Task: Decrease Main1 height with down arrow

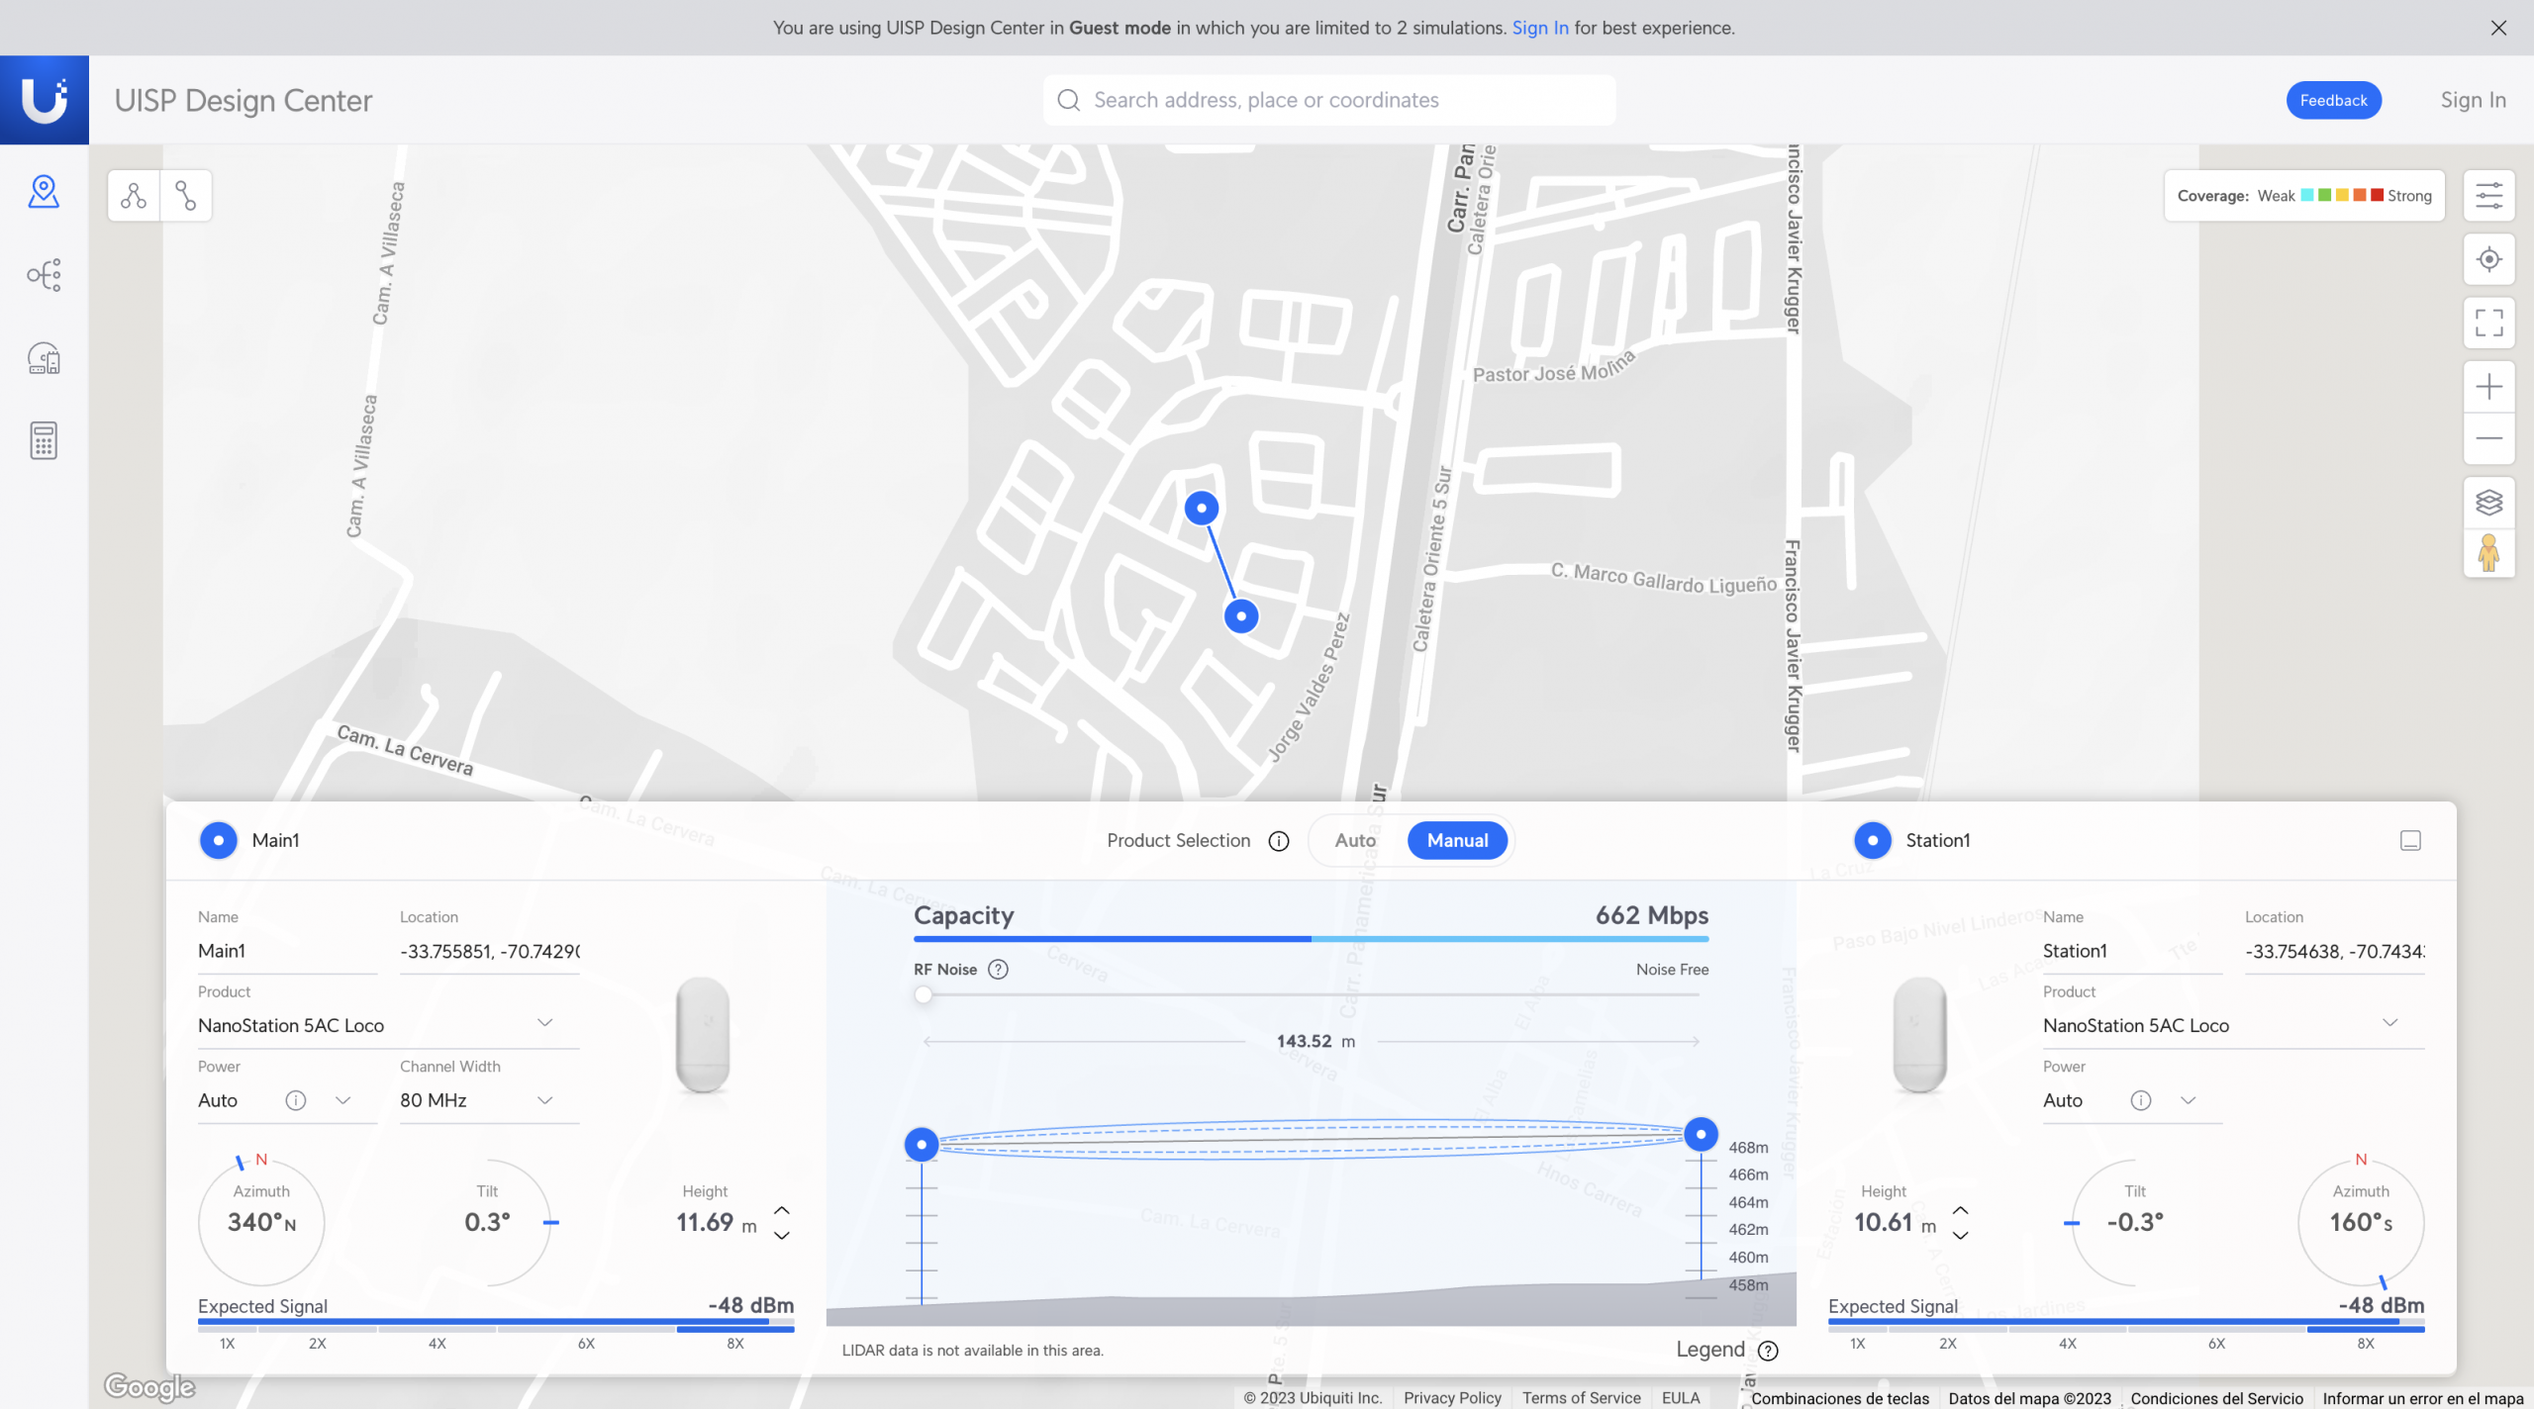Action: pyautogui.click(x=782, y=1235)
